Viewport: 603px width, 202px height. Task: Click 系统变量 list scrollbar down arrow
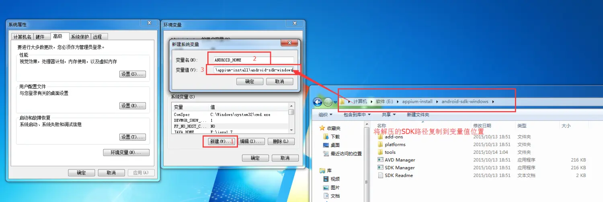coord(291,130)
